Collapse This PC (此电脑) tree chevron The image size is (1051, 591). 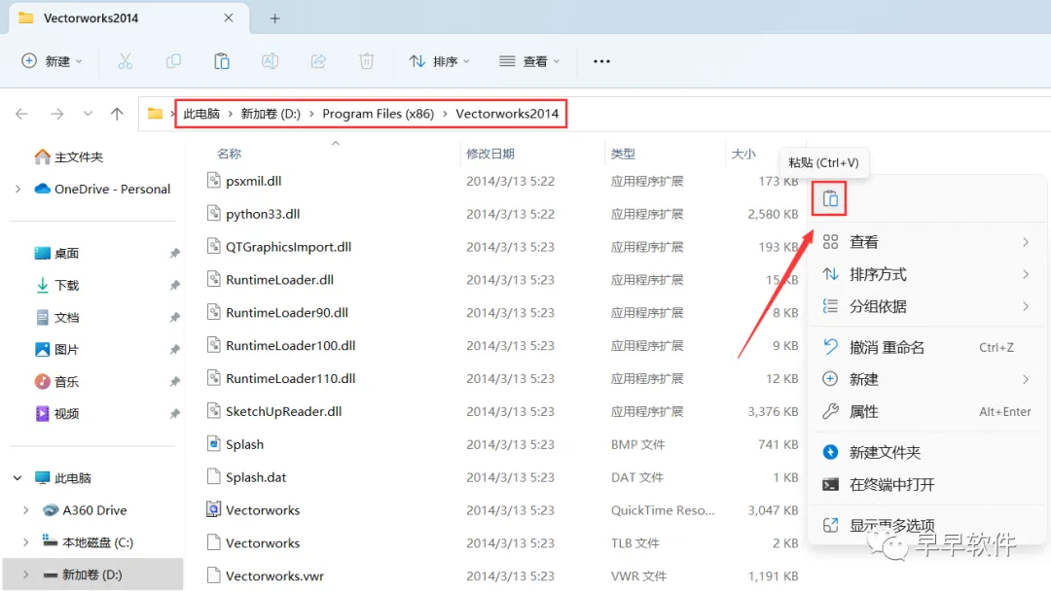[18, 478]
